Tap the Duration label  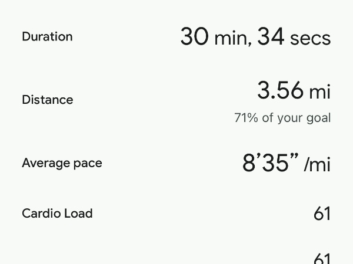pyautogui.click(x=47, y=36)
